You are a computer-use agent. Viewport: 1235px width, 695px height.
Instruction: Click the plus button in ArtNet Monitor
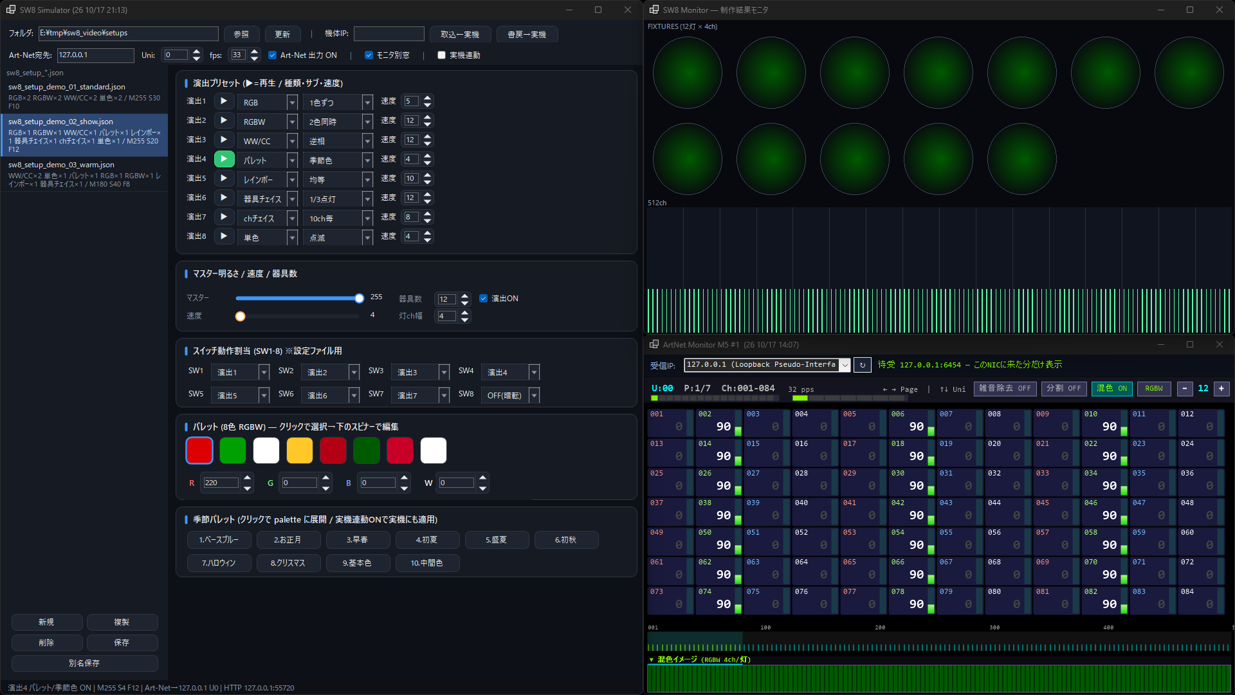[1221, 389]
